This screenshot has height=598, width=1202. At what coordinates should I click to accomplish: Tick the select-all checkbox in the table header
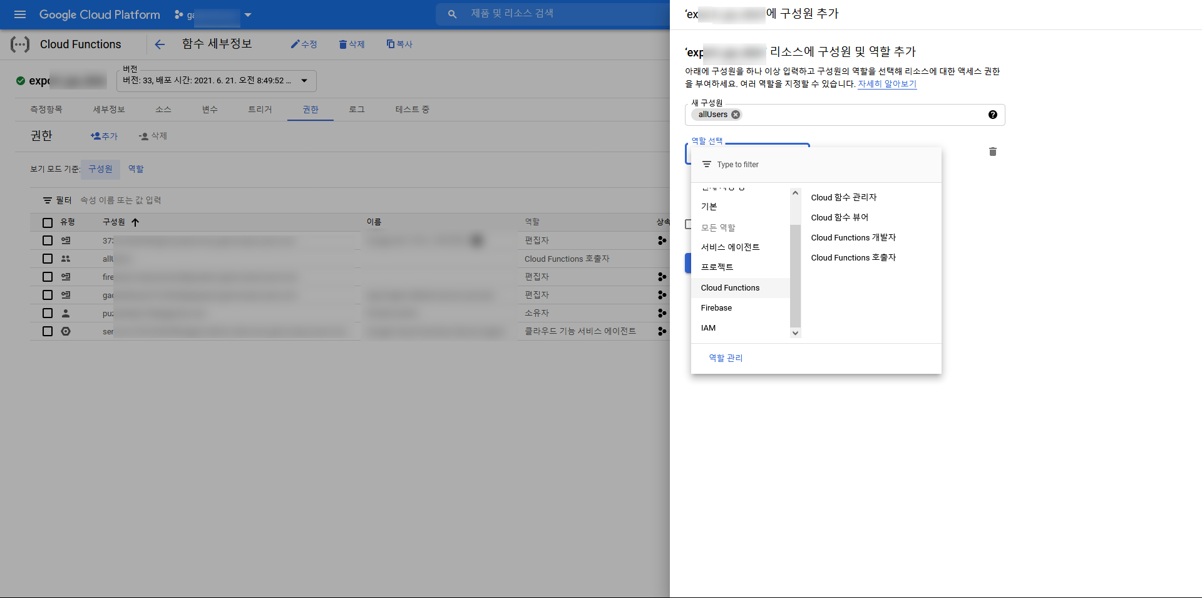(x=48, y=222)
